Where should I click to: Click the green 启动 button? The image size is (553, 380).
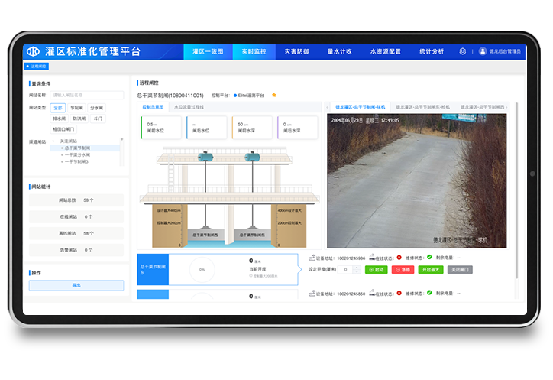pos(377,269)
